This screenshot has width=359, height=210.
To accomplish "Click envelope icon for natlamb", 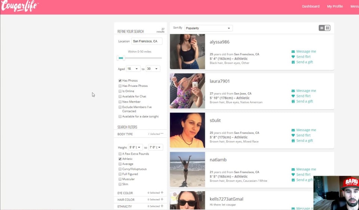I will (x=293, y=170).
